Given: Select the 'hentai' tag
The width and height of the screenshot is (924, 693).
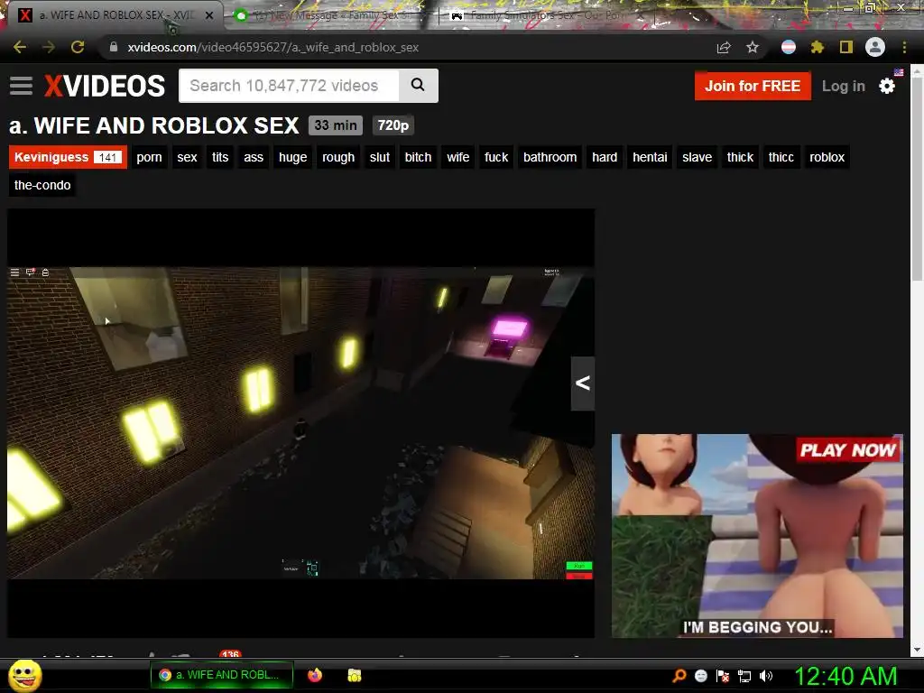Looking at the screenshot, I should [x=650, y=157].
